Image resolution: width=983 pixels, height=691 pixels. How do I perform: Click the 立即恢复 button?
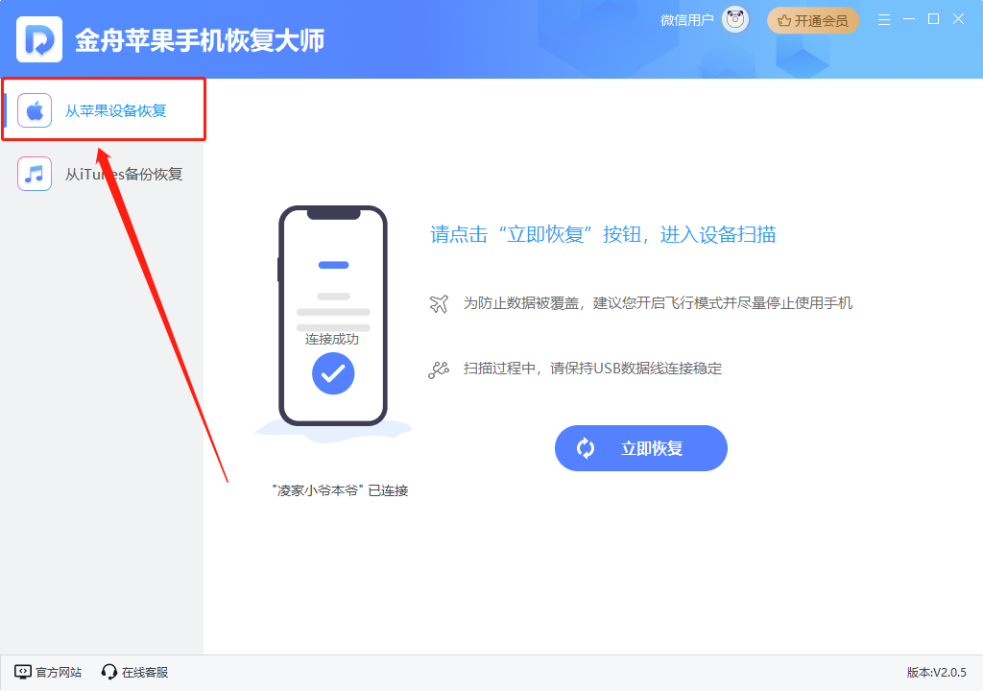tap(640, 448)
